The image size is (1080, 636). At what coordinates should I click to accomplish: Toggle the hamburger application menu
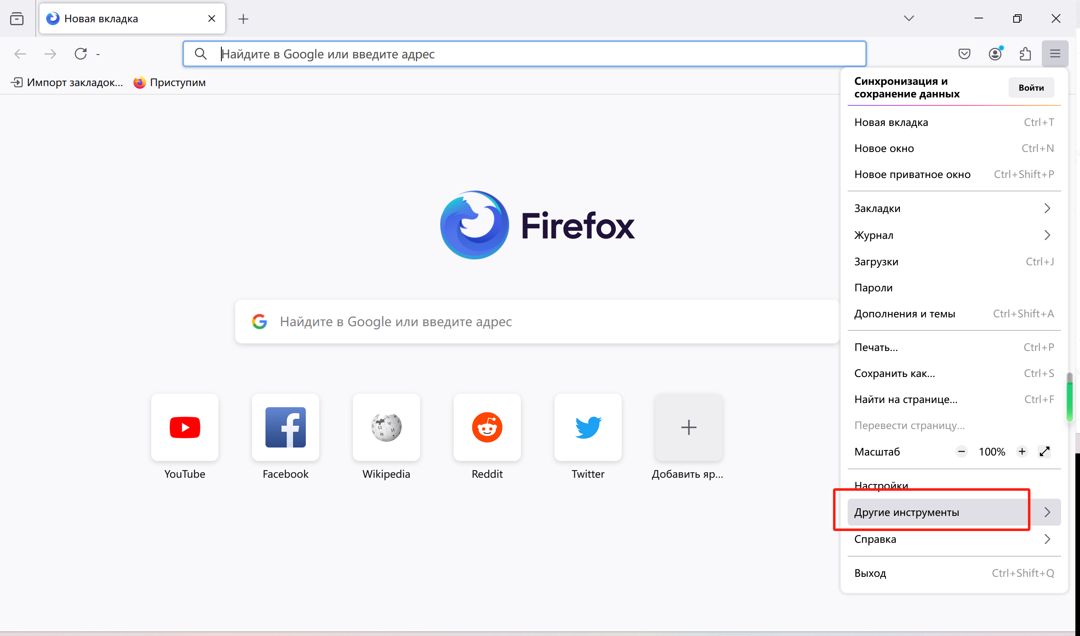pyautogui.click(x=1055, y=54)
